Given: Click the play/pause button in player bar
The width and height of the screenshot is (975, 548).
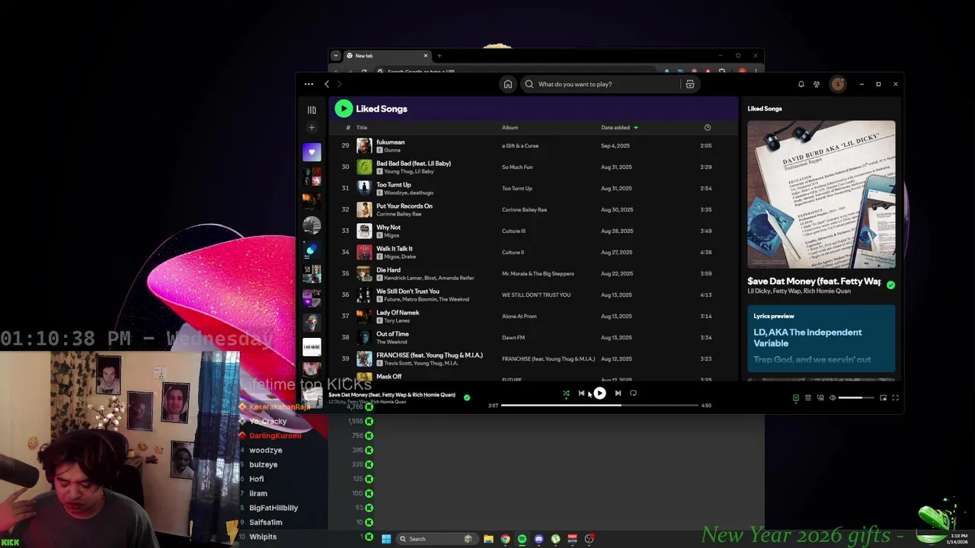Looking at the screenshot, I should [x=599, y=393].
